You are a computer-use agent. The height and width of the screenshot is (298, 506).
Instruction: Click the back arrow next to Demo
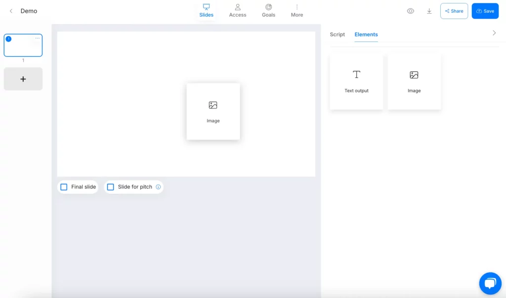pyautogui.click(x=11, y=11)
